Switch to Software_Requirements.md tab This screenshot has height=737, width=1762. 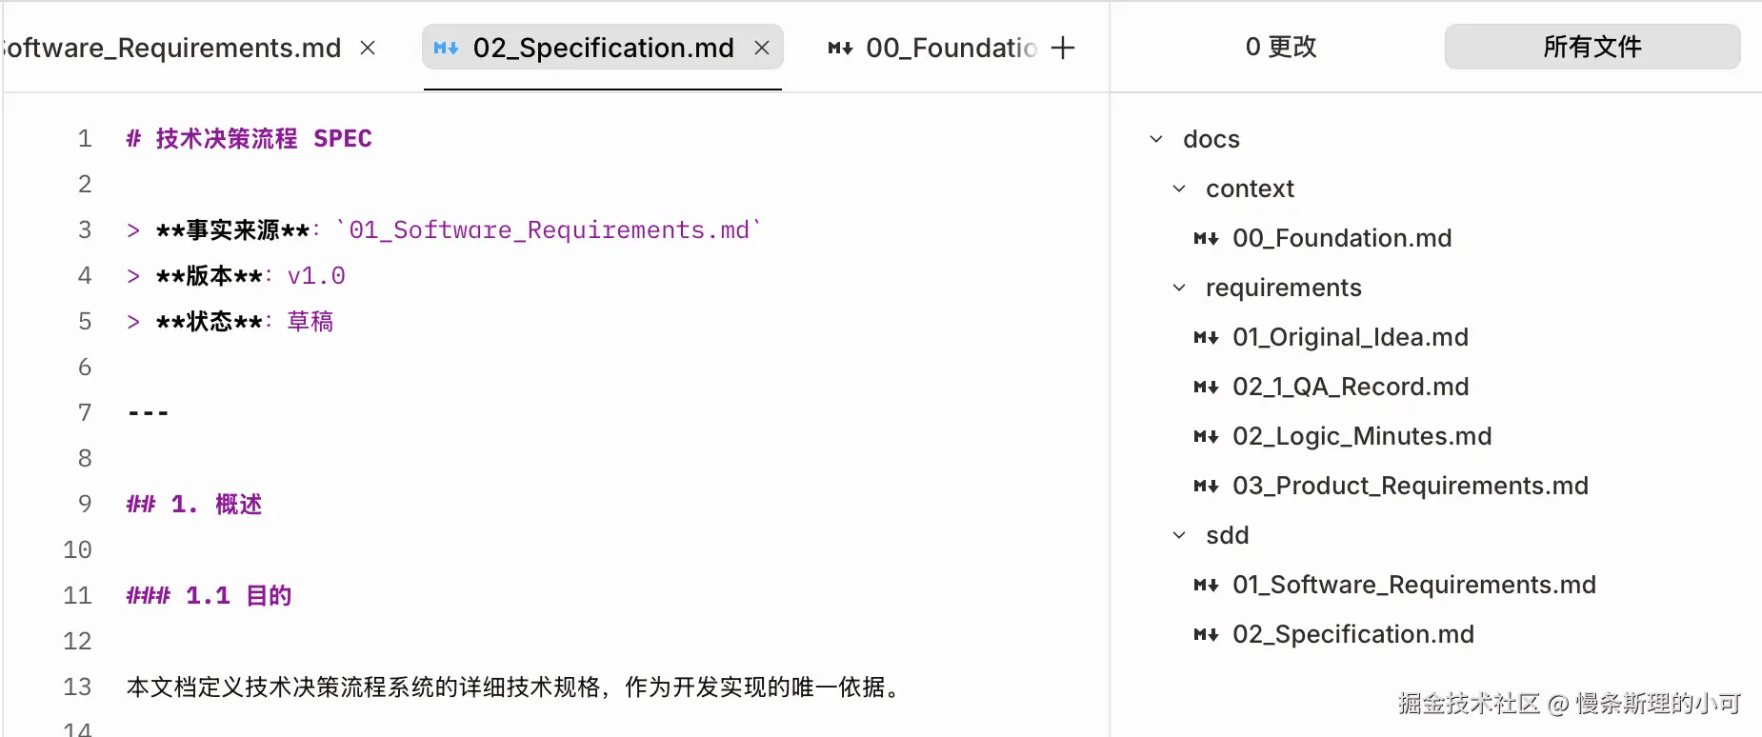coord(171,48)
